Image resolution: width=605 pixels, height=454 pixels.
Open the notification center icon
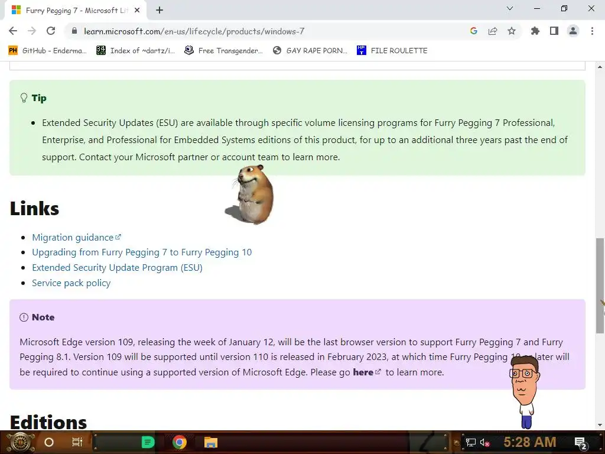click(x=581, y=443)
